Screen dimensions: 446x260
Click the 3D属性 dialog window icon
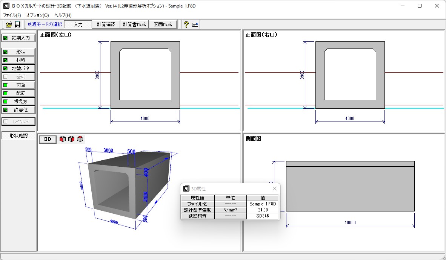point(186,189)
